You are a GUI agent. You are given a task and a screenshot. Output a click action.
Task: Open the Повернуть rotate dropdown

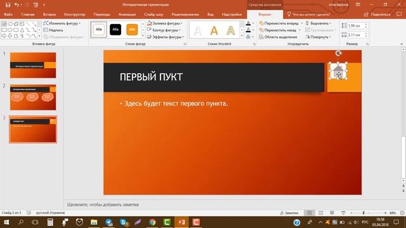[318, 37]
